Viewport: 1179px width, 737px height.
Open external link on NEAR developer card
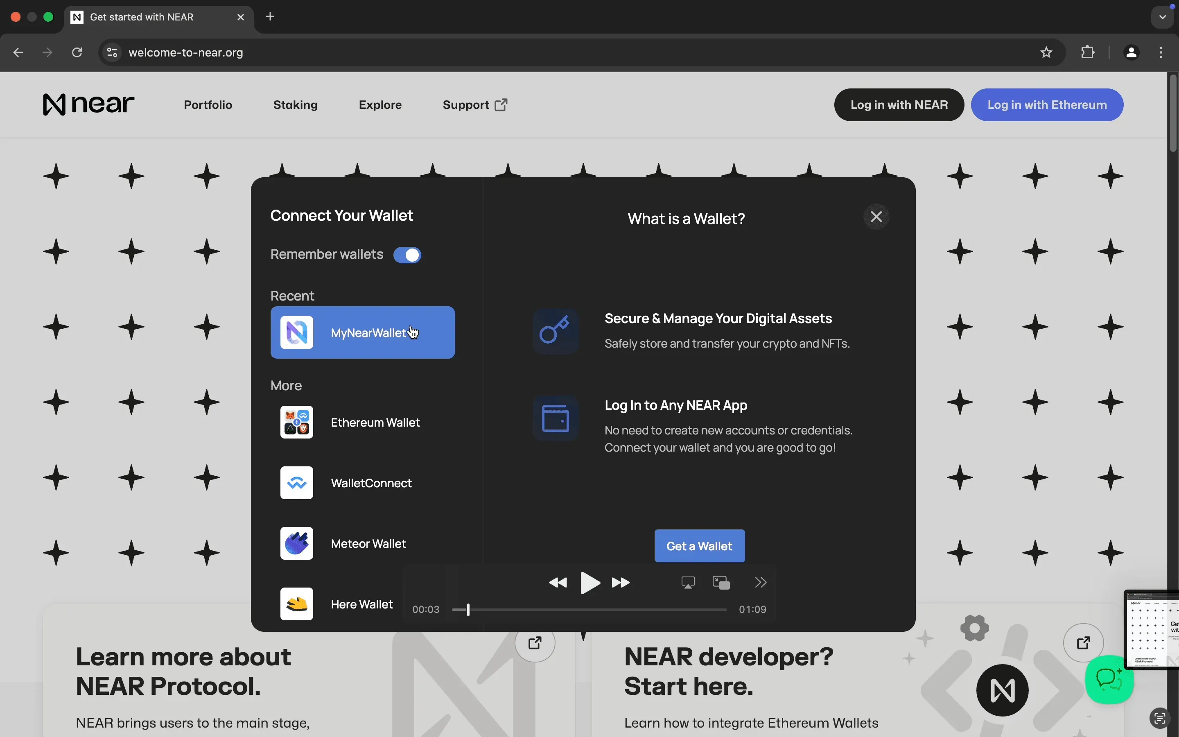(1084, 643)
